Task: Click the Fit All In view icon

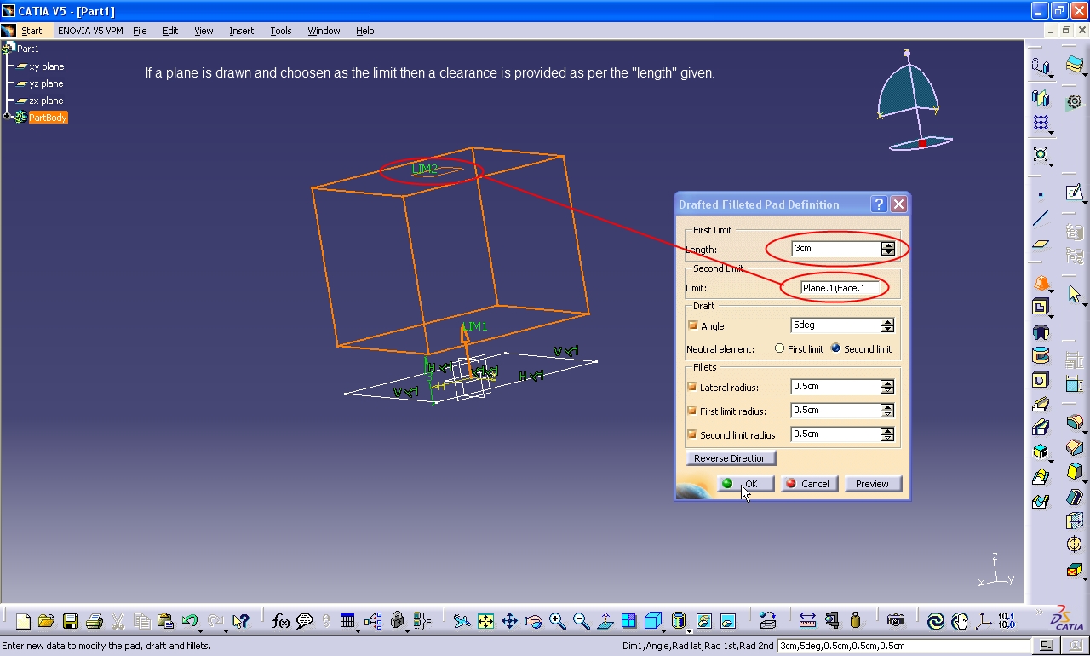Action: click(485, 621)
